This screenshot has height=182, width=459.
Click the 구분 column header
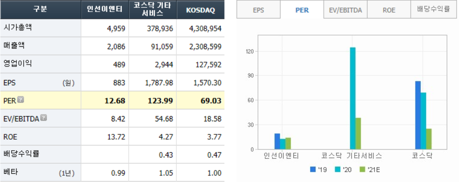point(41,10)
